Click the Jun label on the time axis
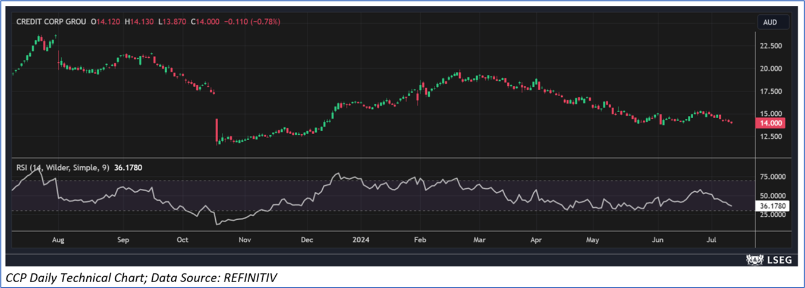This screenshot has height=288, width=805. [x=658, y=240]
